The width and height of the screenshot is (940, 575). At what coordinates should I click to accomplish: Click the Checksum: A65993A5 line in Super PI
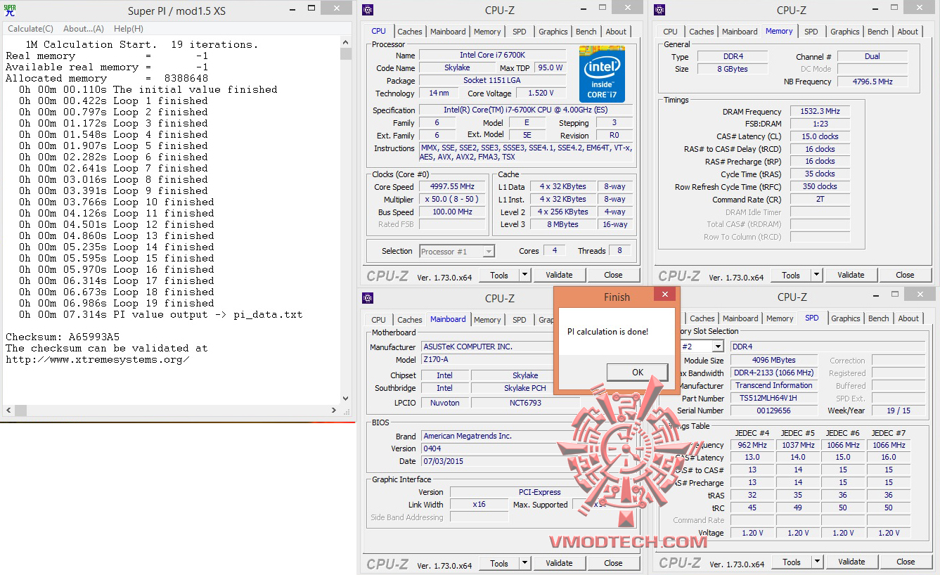[x=63, y=337]
